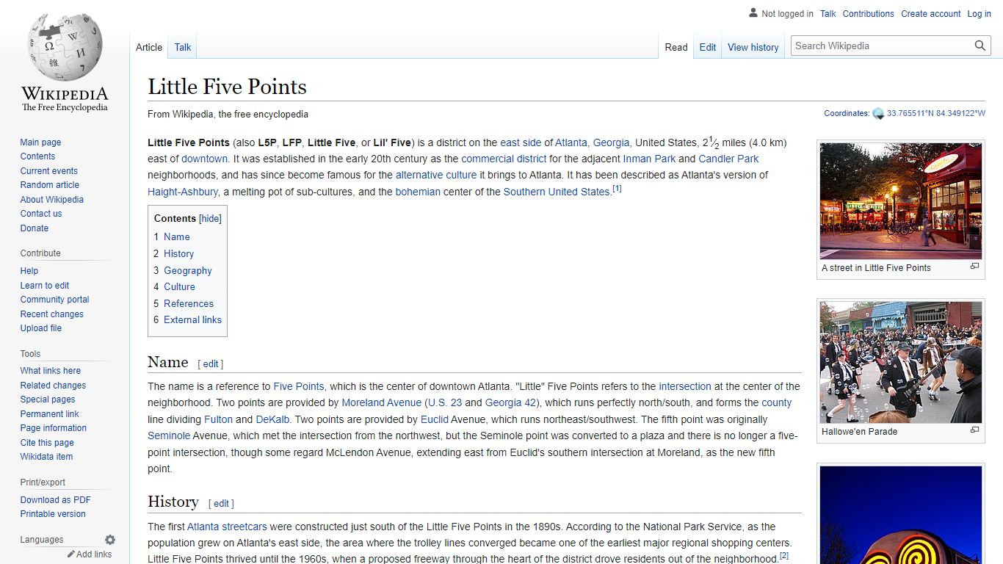Edit the History section
The height and width of the screenshot is (564, 1003).
click(221, 503)
